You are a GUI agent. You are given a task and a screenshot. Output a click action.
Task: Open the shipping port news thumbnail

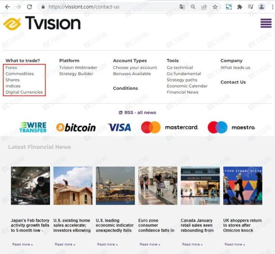pos(115,186)
